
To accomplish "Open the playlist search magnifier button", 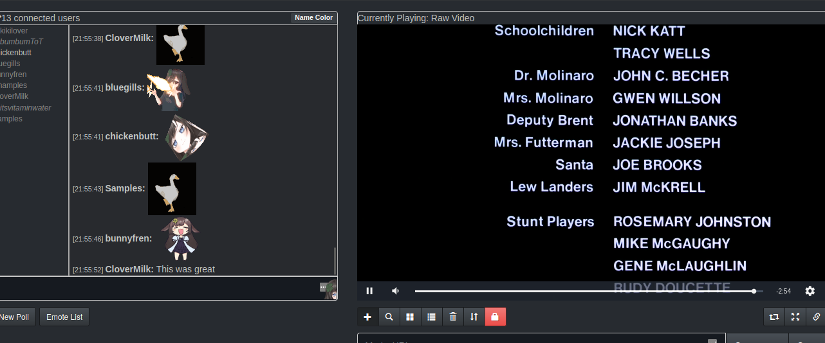I will 389,317.
